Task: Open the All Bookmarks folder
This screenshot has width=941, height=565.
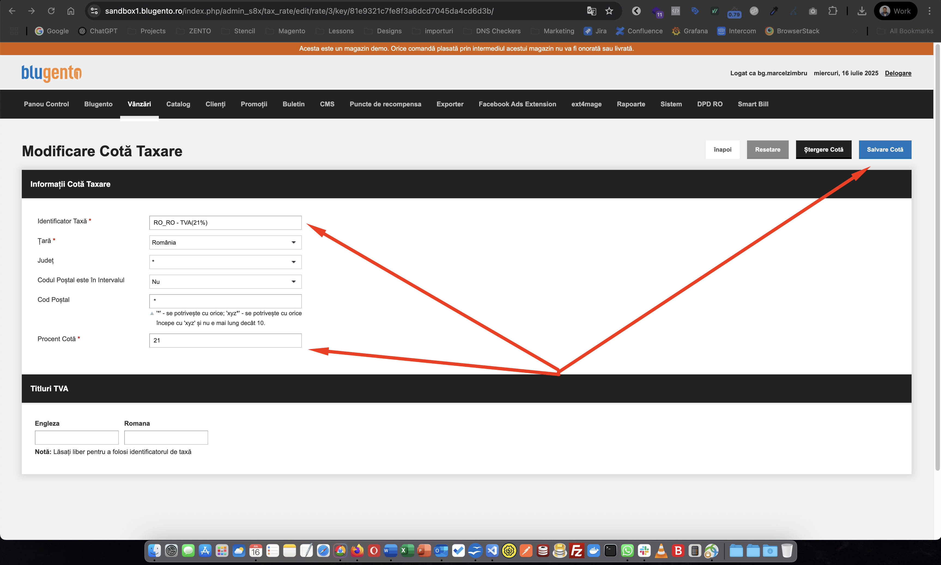Action: [x=905, y=31]
